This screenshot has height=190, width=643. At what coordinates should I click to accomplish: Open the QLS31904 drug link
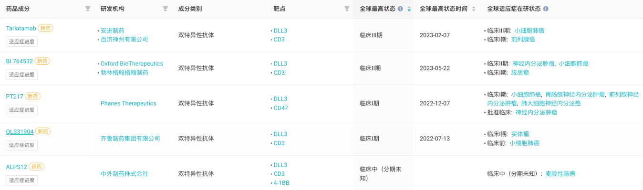pyautogui.click(x=20, y=131)
